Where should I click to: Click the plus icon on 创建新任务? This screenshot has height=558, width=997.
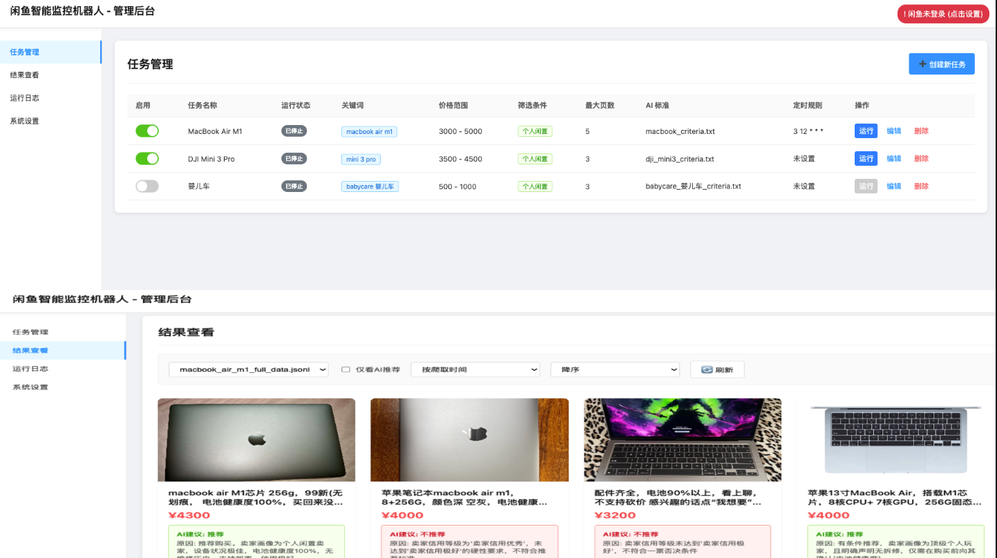(x=922, y=64)
